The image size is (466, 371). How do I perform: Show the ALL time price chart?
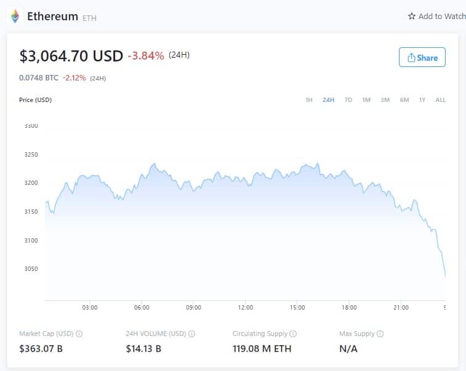pos(440,100)
